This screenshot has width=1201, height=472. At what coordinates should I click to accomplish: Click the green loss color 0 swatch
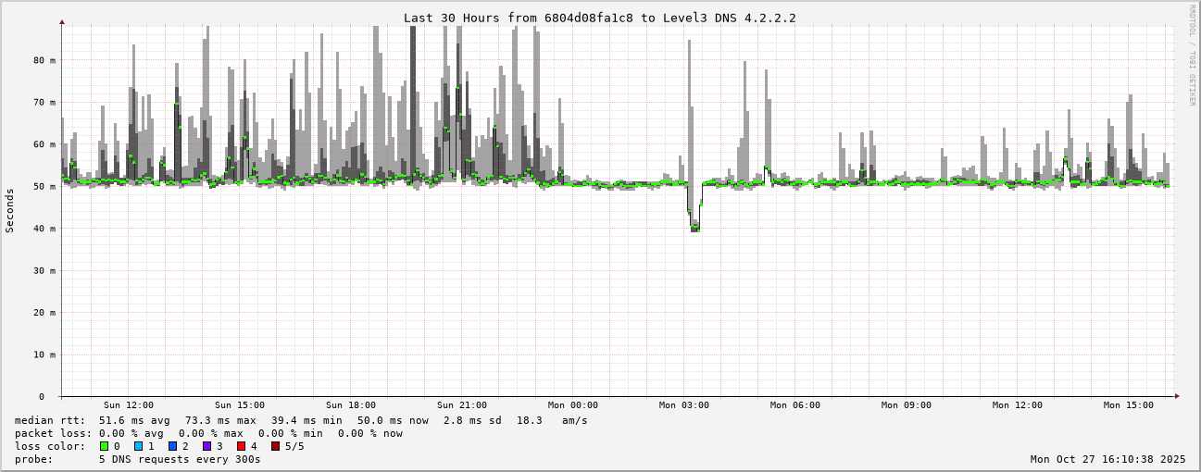(104, 446)
